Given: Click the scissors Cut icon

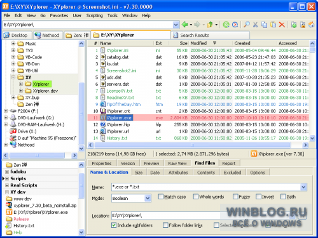Looking at the screenshot, I should 255,25.
